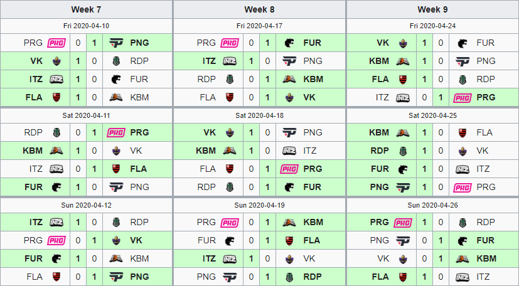519x286 pixels.
Task: Click the Vivo Keyd logo next to VK on 2020-04-18
Action: click(230, 133)
